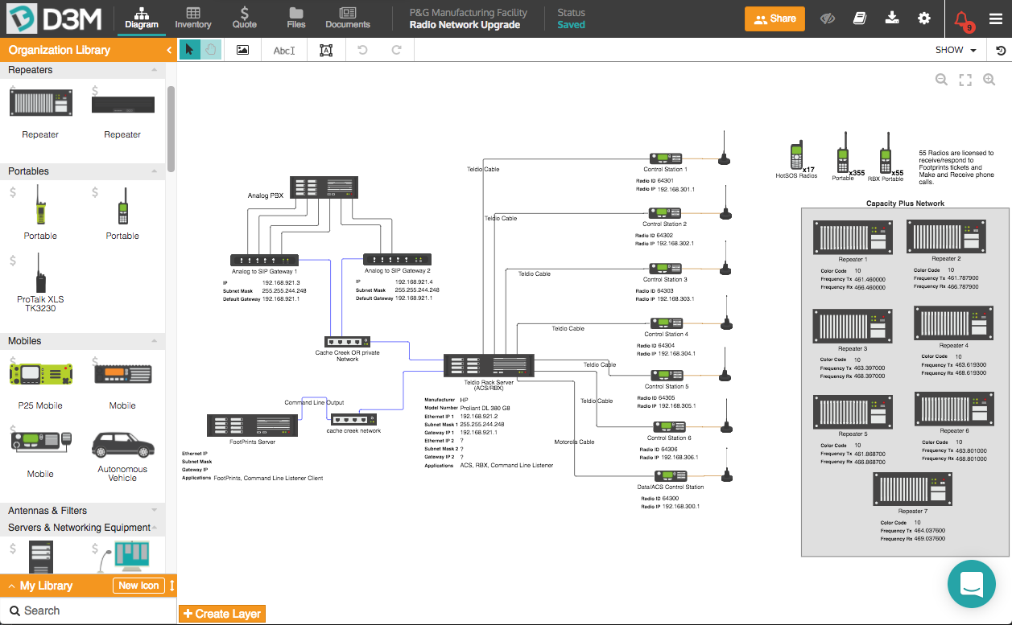Redo the last diagram change
Image resolution: width=1012 pixels, height=625 pixels.
pyautogui.click(x=396, y=50)
